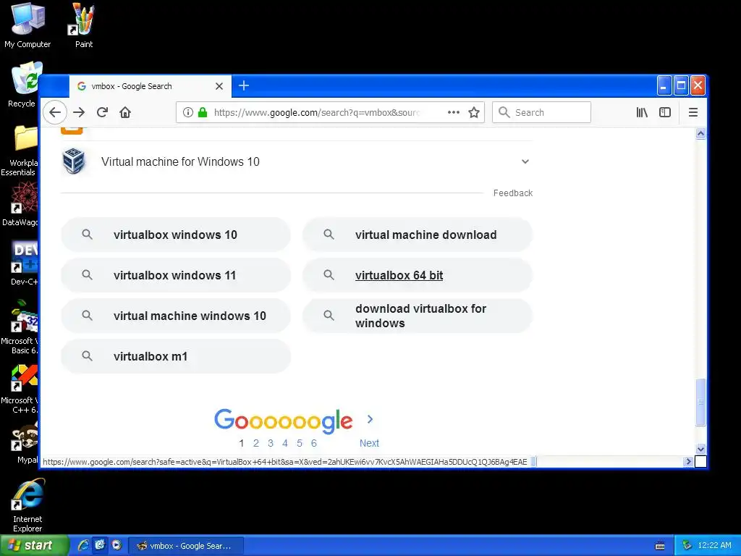
Task: Show site information icon in address bar
Action: (x=188, y=112)
